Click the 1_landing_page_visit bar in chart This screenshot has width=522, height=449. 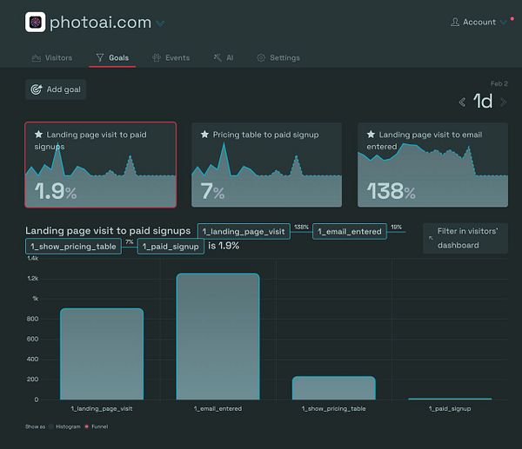[x=102, y=354]
